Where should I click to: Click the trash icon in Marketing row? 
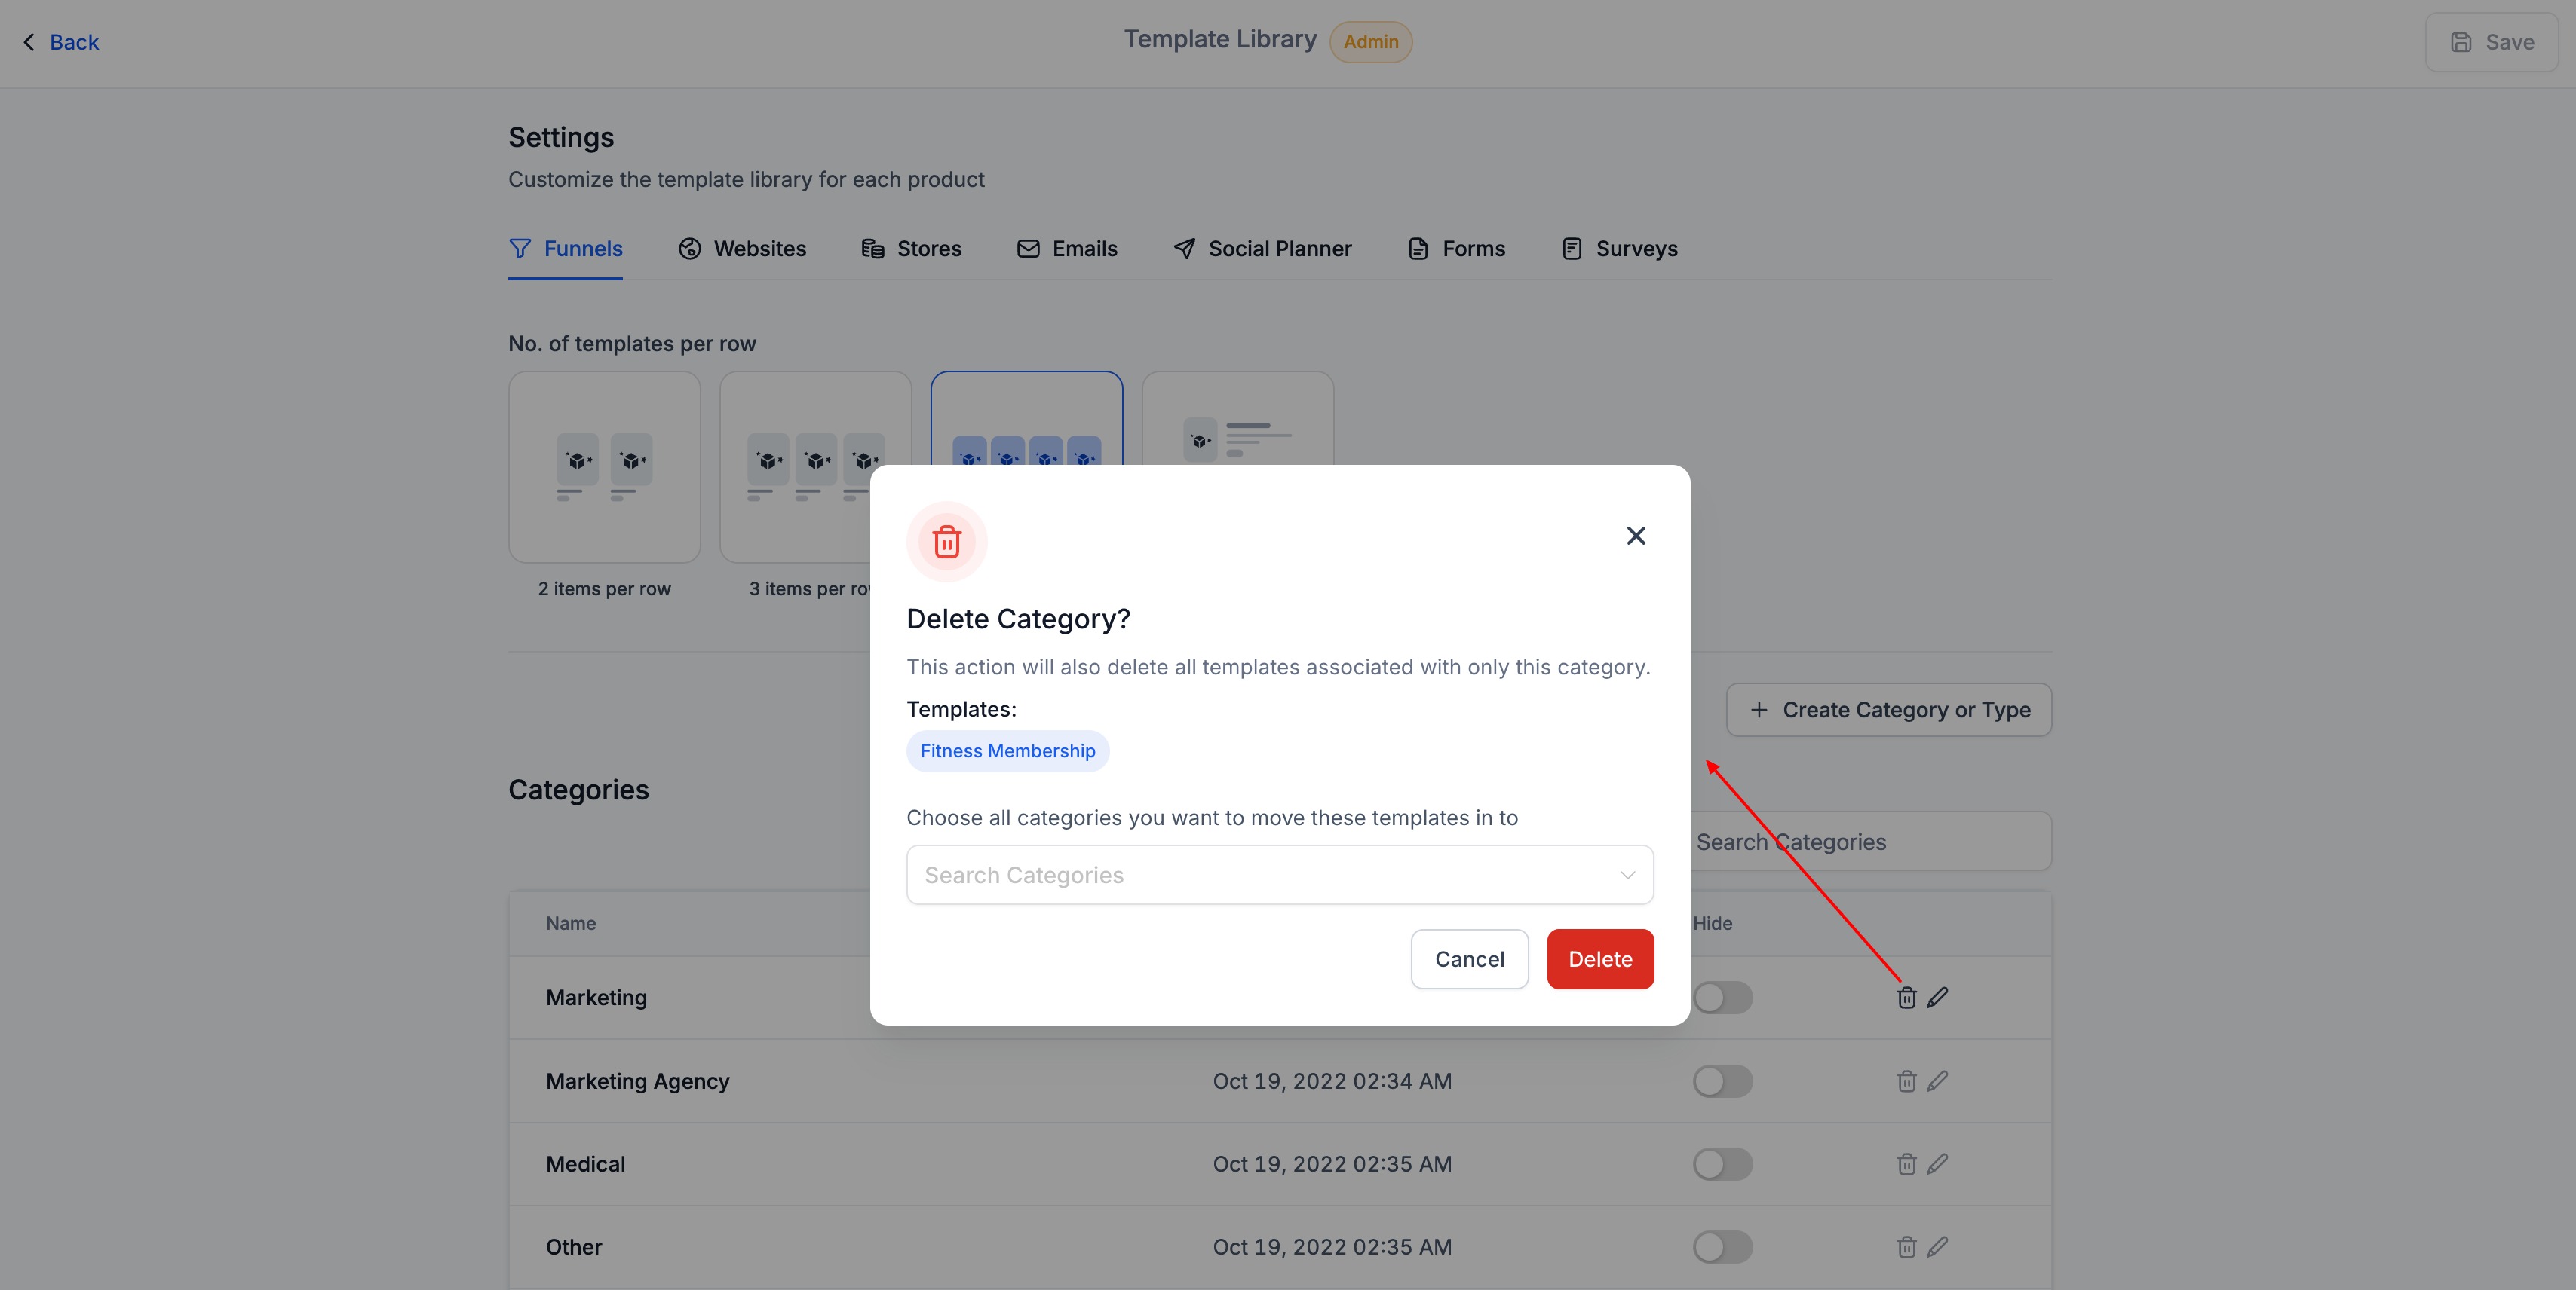point(1906,997)
